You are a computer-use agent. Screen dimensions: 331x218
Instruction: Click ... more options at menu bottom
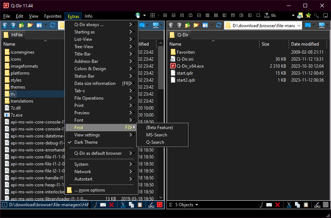click(x=89, y=190)
